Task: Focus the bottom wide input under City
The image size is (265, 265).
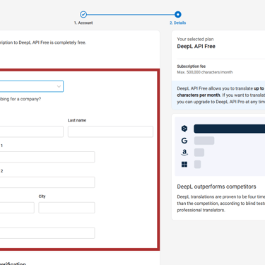Action: click(47, 233)
